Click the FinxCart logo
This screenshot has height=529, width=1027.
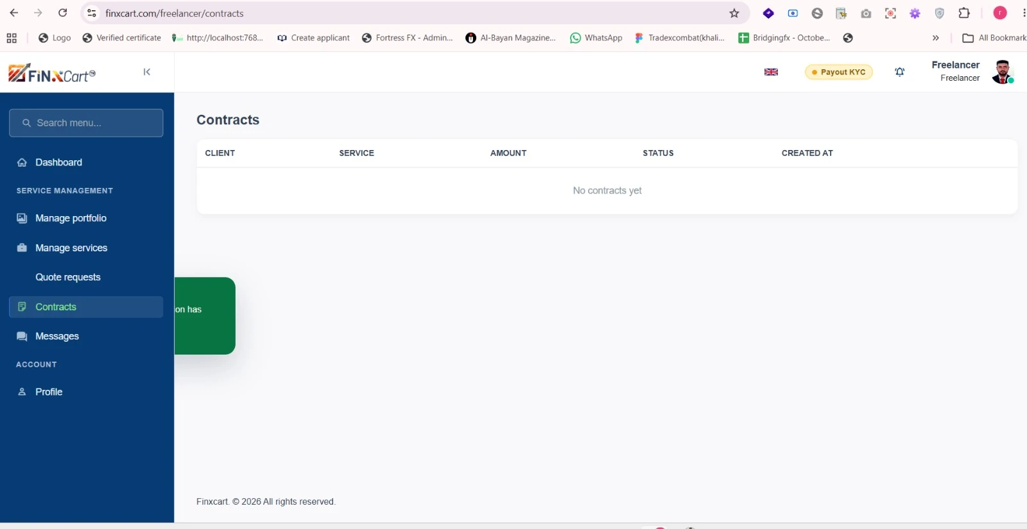coord(52,73)
